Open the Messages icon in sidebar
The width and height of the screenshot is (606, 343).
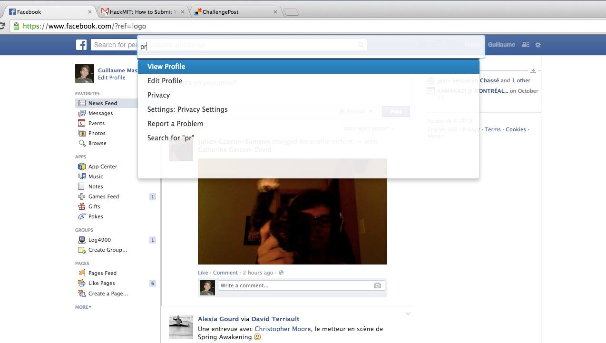[82, 113]
